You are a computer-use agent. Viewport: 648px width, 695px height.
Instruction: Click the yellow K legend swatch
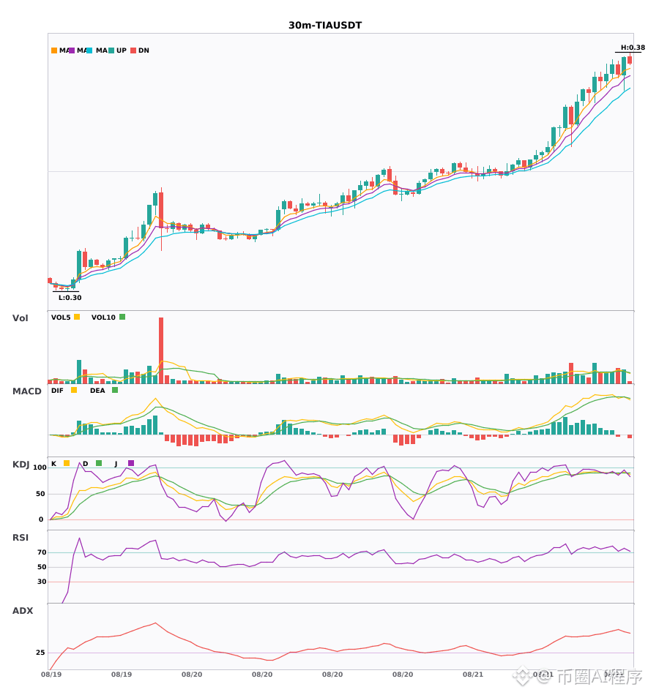pyautogui.click(x=67, y=463)
